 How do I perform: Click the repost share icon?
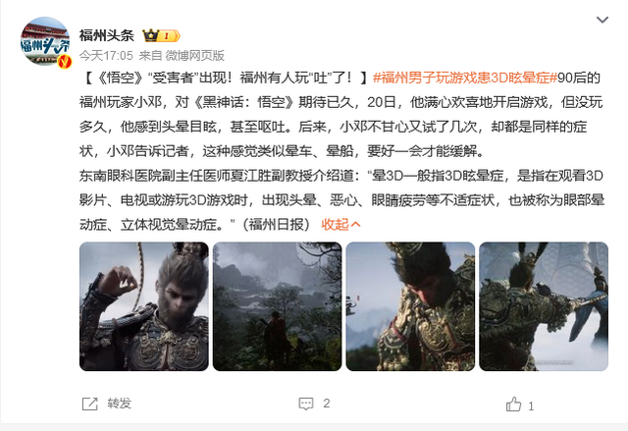click(89, 404)
